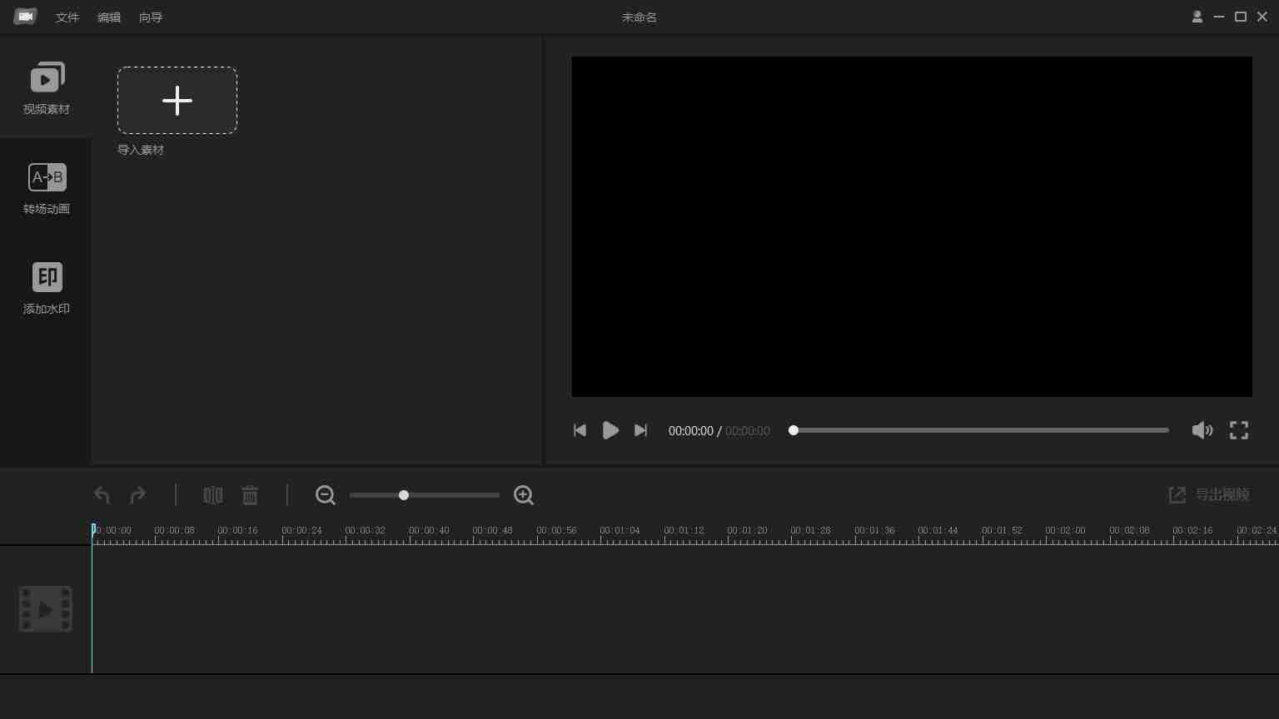Open the 文件 menu
1279x719 pixels.
(67, 17)
